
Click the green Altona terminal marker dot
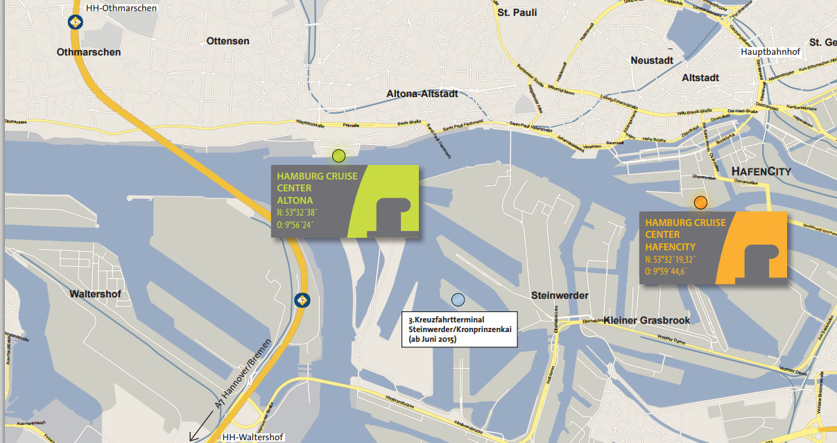point(338,156)
